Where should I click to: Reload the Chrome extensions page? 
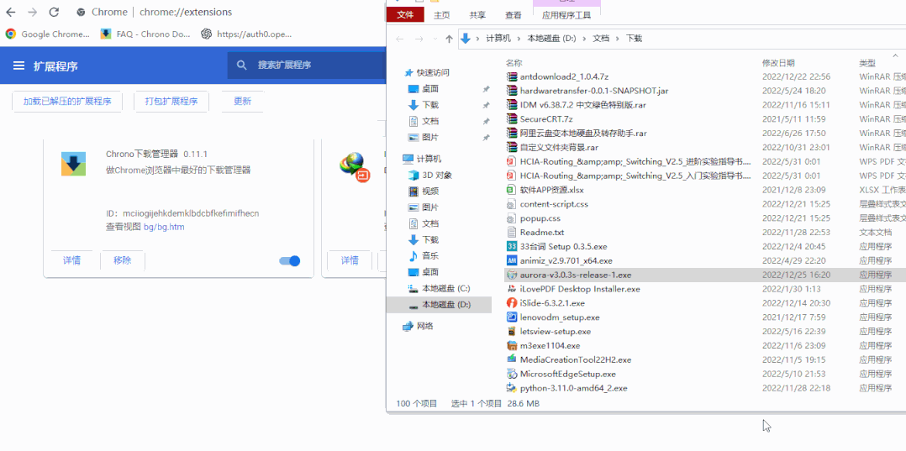(54, 12)
